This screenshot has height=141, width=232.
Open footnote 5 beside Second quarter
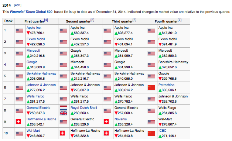pos(92,20)
